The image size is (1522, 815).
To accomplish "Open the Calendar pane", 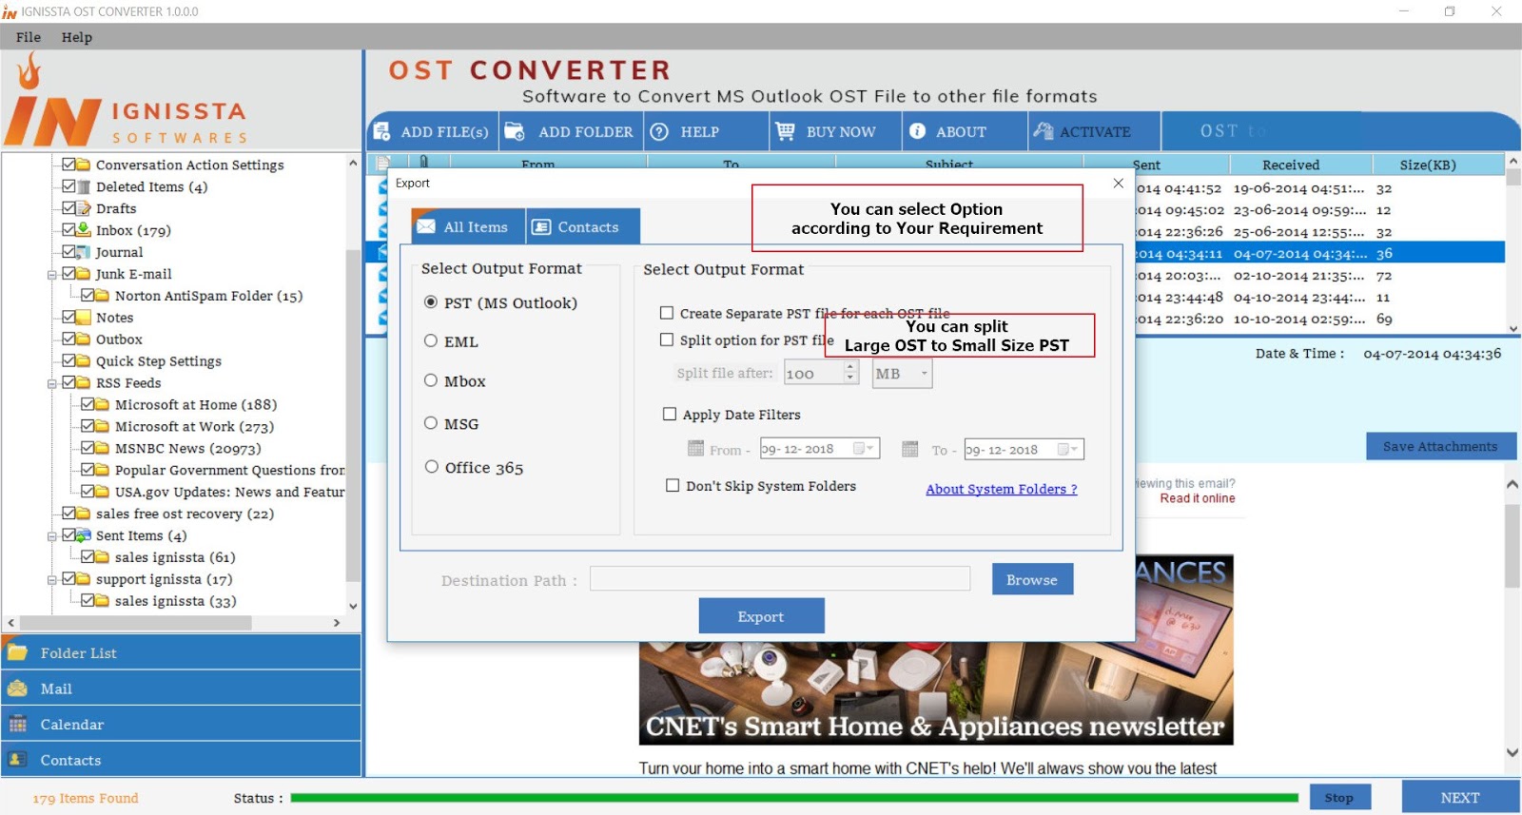I will (181, 724).
